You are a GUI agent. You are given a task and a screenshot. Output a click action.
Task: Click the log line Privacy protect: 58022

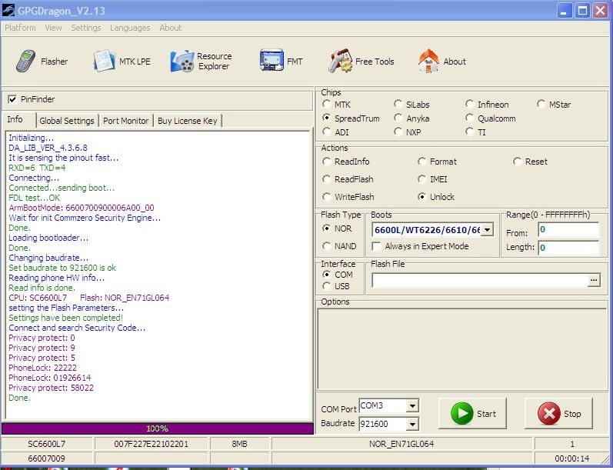pyautogui.click(x=52, y=388)
